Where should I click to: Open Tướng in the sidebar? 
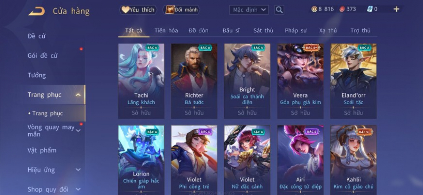(37, 75)
